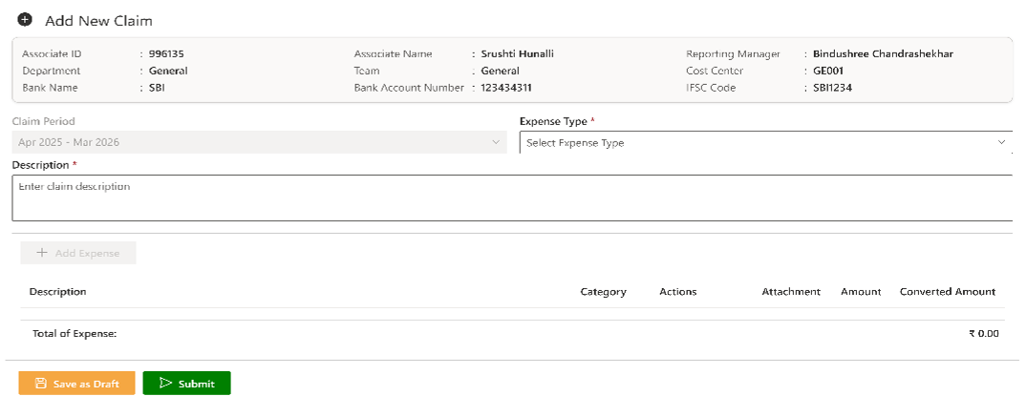Viewport: 1027px width, 417px height.
Task: Click the total expense amount ₹ 0.00
Action: [983, 334]
